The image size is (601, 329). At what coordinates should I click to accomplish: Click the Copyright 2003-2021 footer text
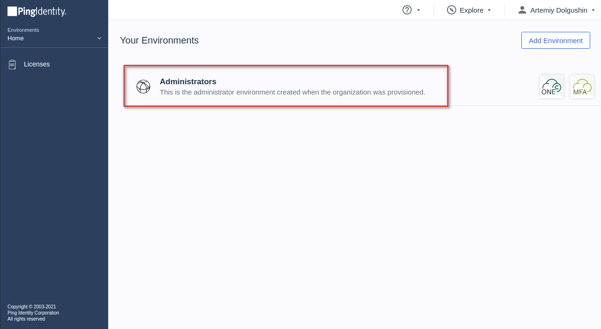(32, 307)
